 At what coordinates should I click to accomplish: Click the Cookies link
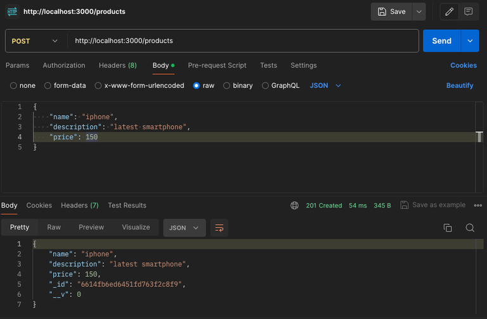[x=464, y=65]
